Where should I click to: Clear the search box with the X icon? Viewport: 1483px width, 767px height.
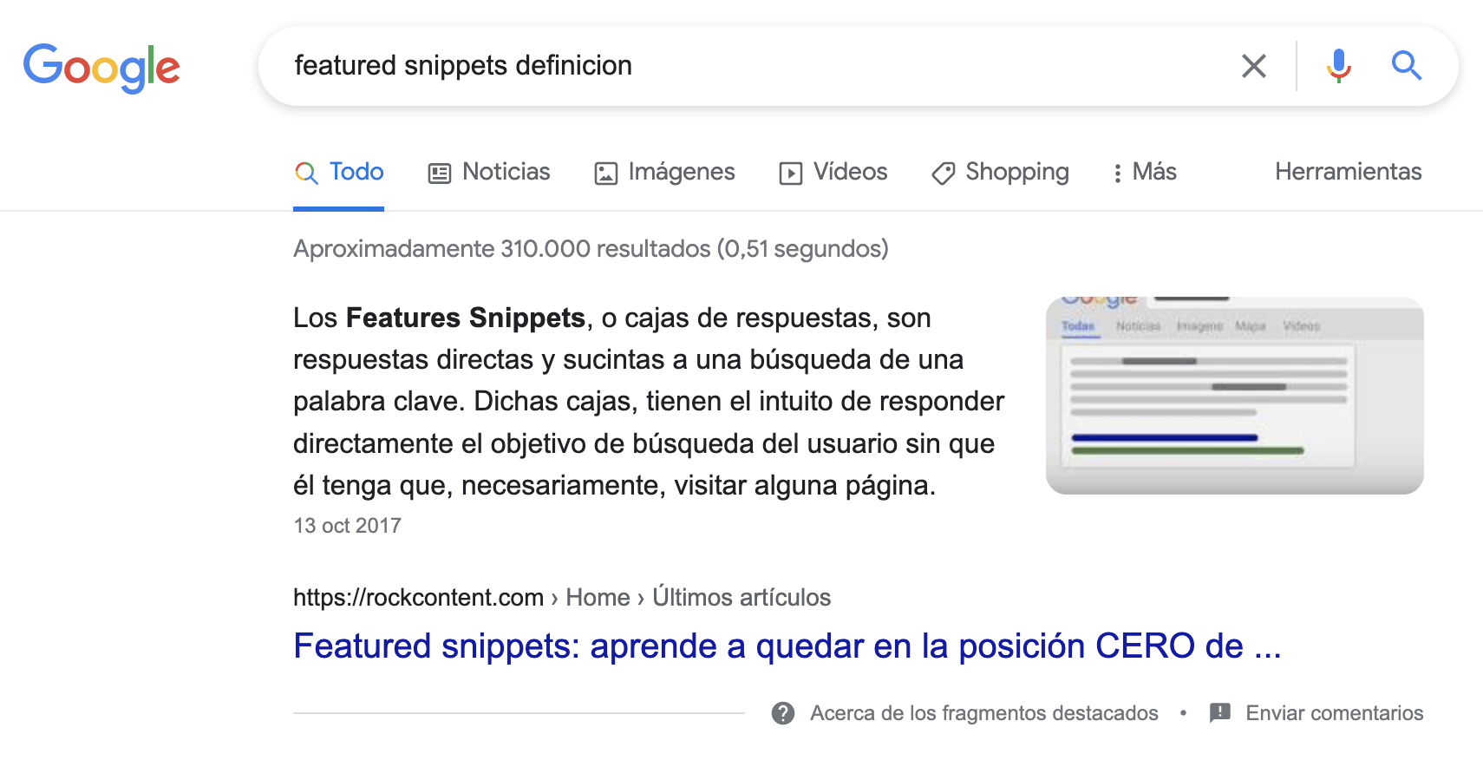(x=1253, y=66)
